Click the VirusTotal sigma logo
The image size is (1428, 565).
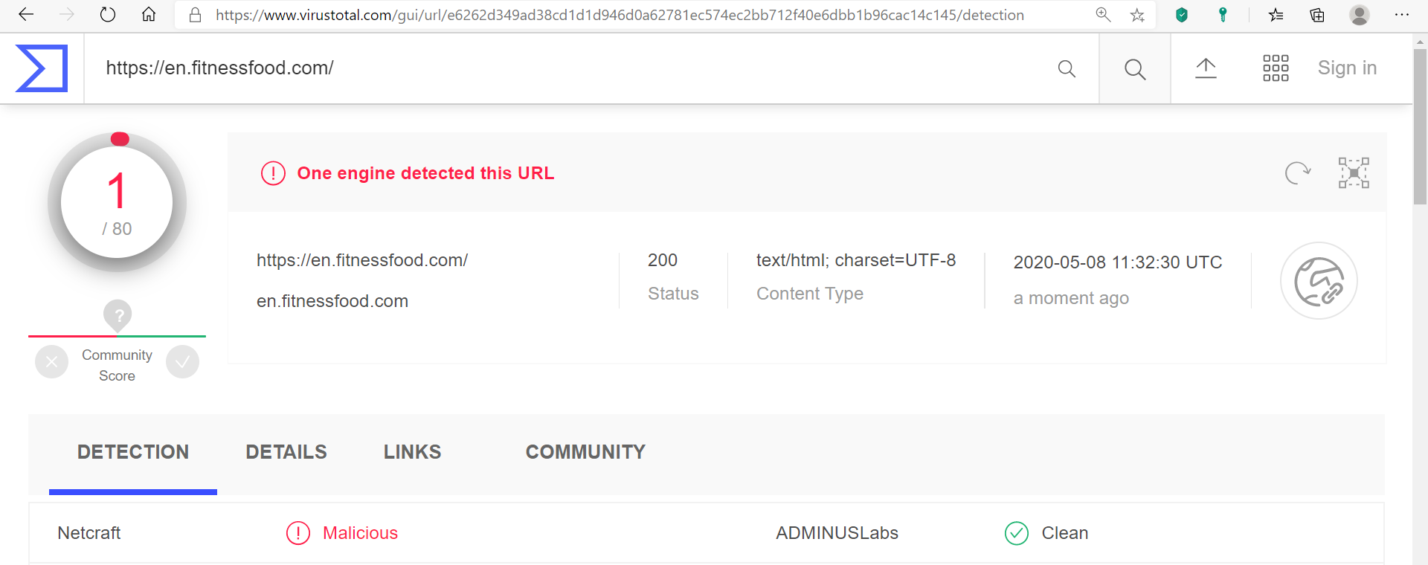coord(42,68)
